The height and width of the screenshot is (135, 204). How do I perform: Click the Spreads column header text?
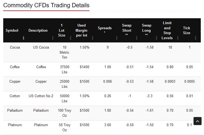[105, 28]
